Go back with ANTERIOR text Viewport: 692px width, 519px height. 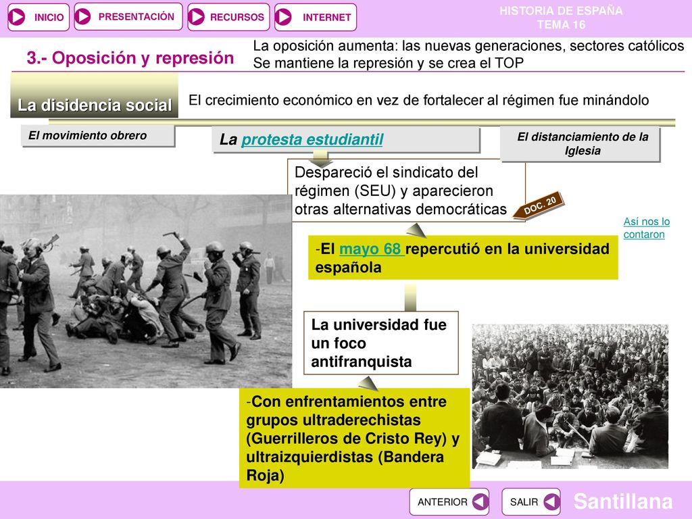442,502
